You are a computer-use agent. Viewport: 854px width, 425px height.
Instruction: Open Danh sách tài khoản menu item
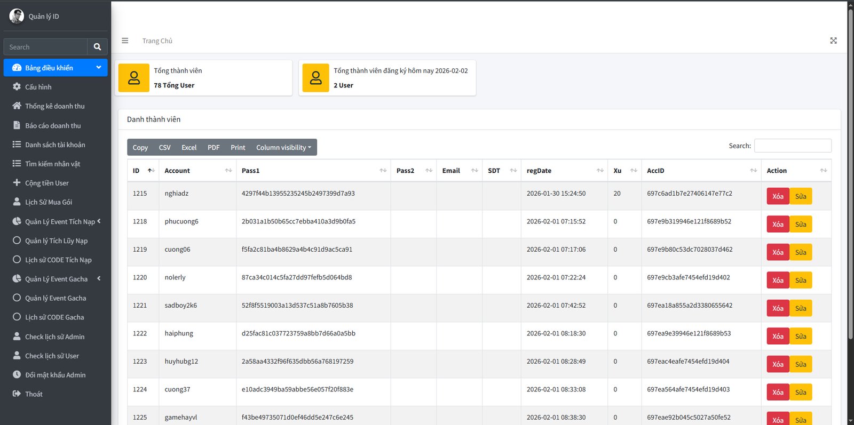[x=55, y=145]
